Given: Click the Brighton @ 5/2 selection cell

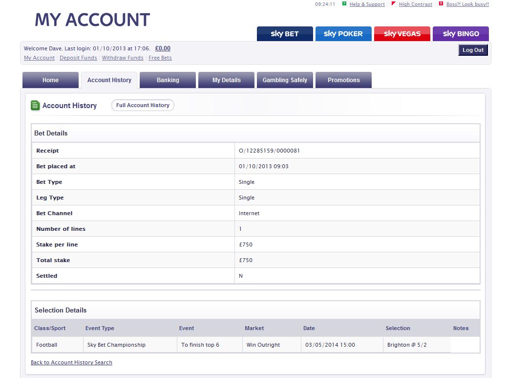Looking at the screenshot, I should (417, 345).
